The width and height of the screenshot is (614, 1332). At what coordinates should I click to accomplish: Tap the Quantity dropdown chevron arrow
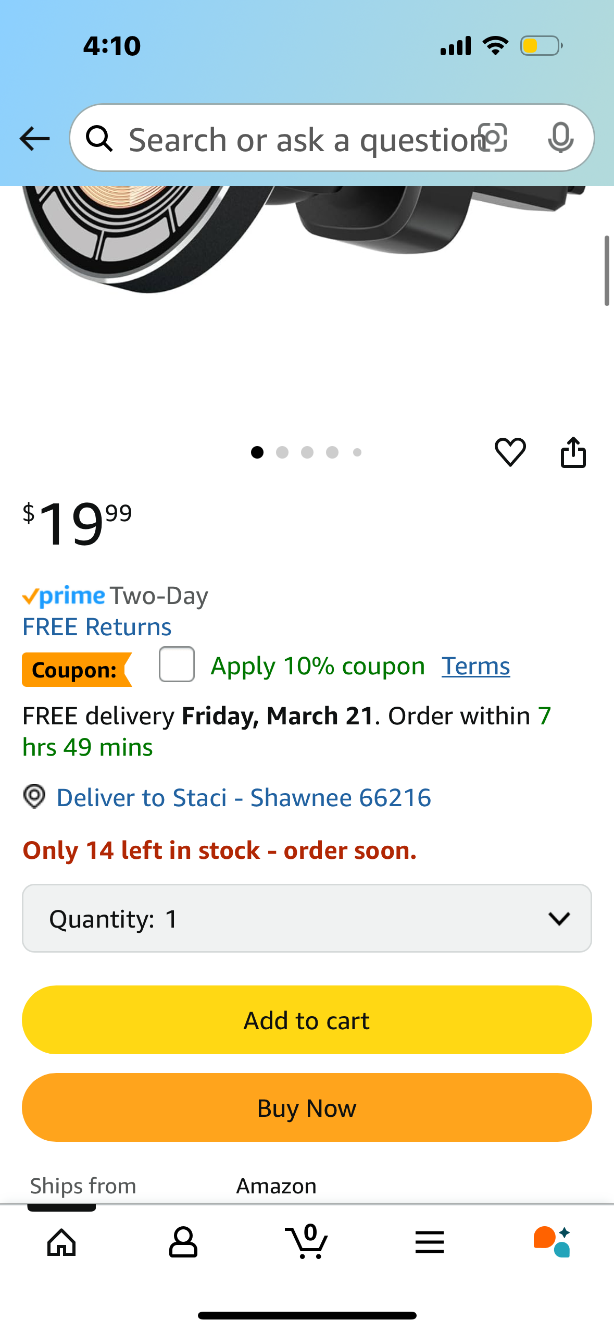tap(559, 919)
